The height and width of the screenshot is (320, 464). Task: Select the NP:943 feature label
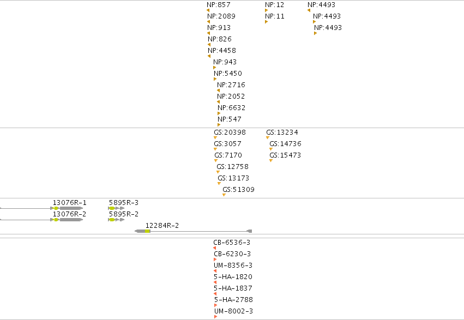(x=225, y=62)
